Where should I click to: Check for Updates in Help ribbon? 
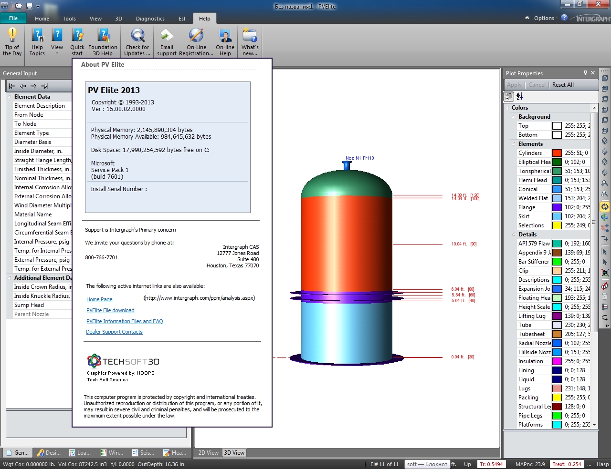click(x=137, y=42)
